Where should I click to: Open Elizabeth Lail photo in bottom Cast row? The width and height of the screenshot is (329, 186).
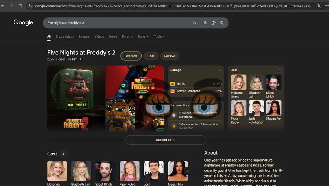coord(81,171)
